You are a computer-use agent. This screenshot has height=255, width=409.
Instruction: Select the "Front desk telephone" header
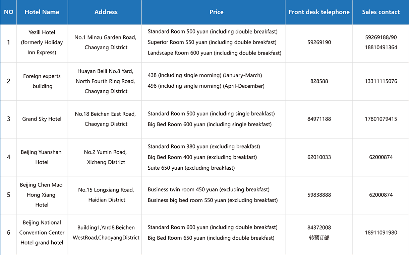point(319,12)
